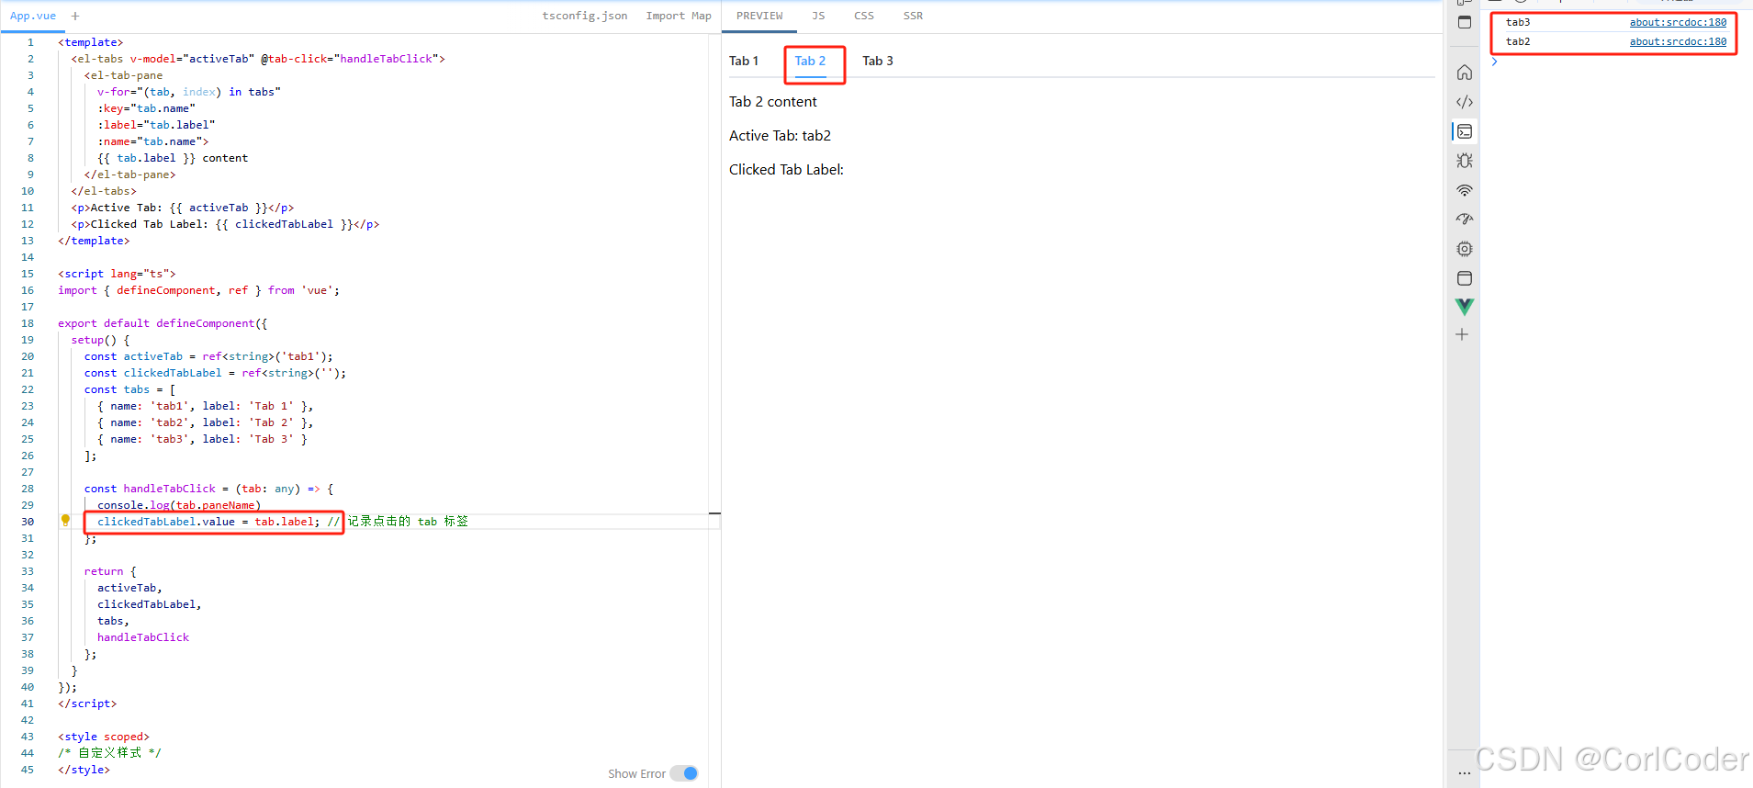Click 'defineComponent' in the import line
The height and width of the screenshot is (788, 1753).
coord(165,290)
